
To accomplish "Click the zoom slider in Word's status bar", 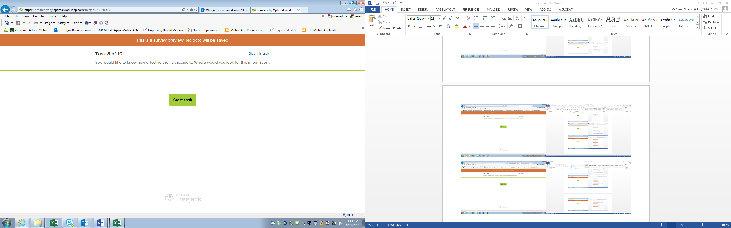I will click(702, 225).
